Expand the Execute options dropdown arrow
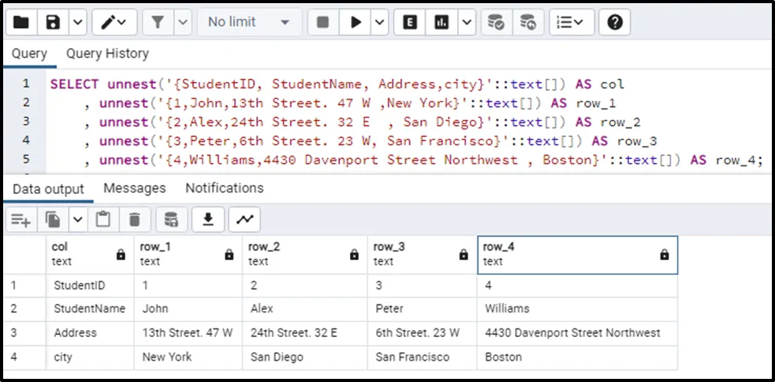The height and width of the screenshot is (382, 775). click(x=380, y=23)
